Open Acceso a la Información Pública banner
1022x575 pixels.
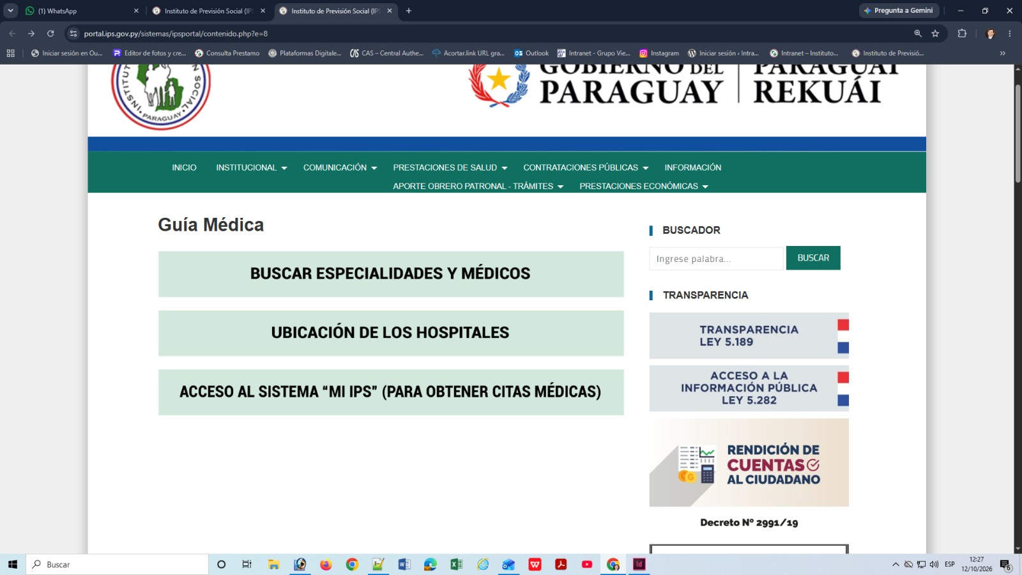tap(749, 388)
